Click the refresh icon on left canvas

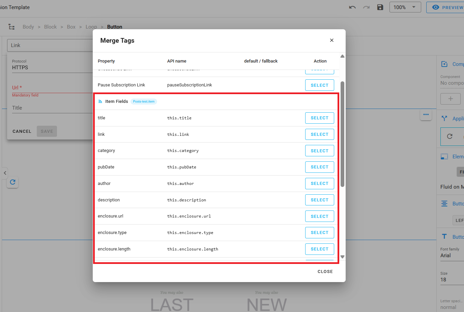click(12, 182)
